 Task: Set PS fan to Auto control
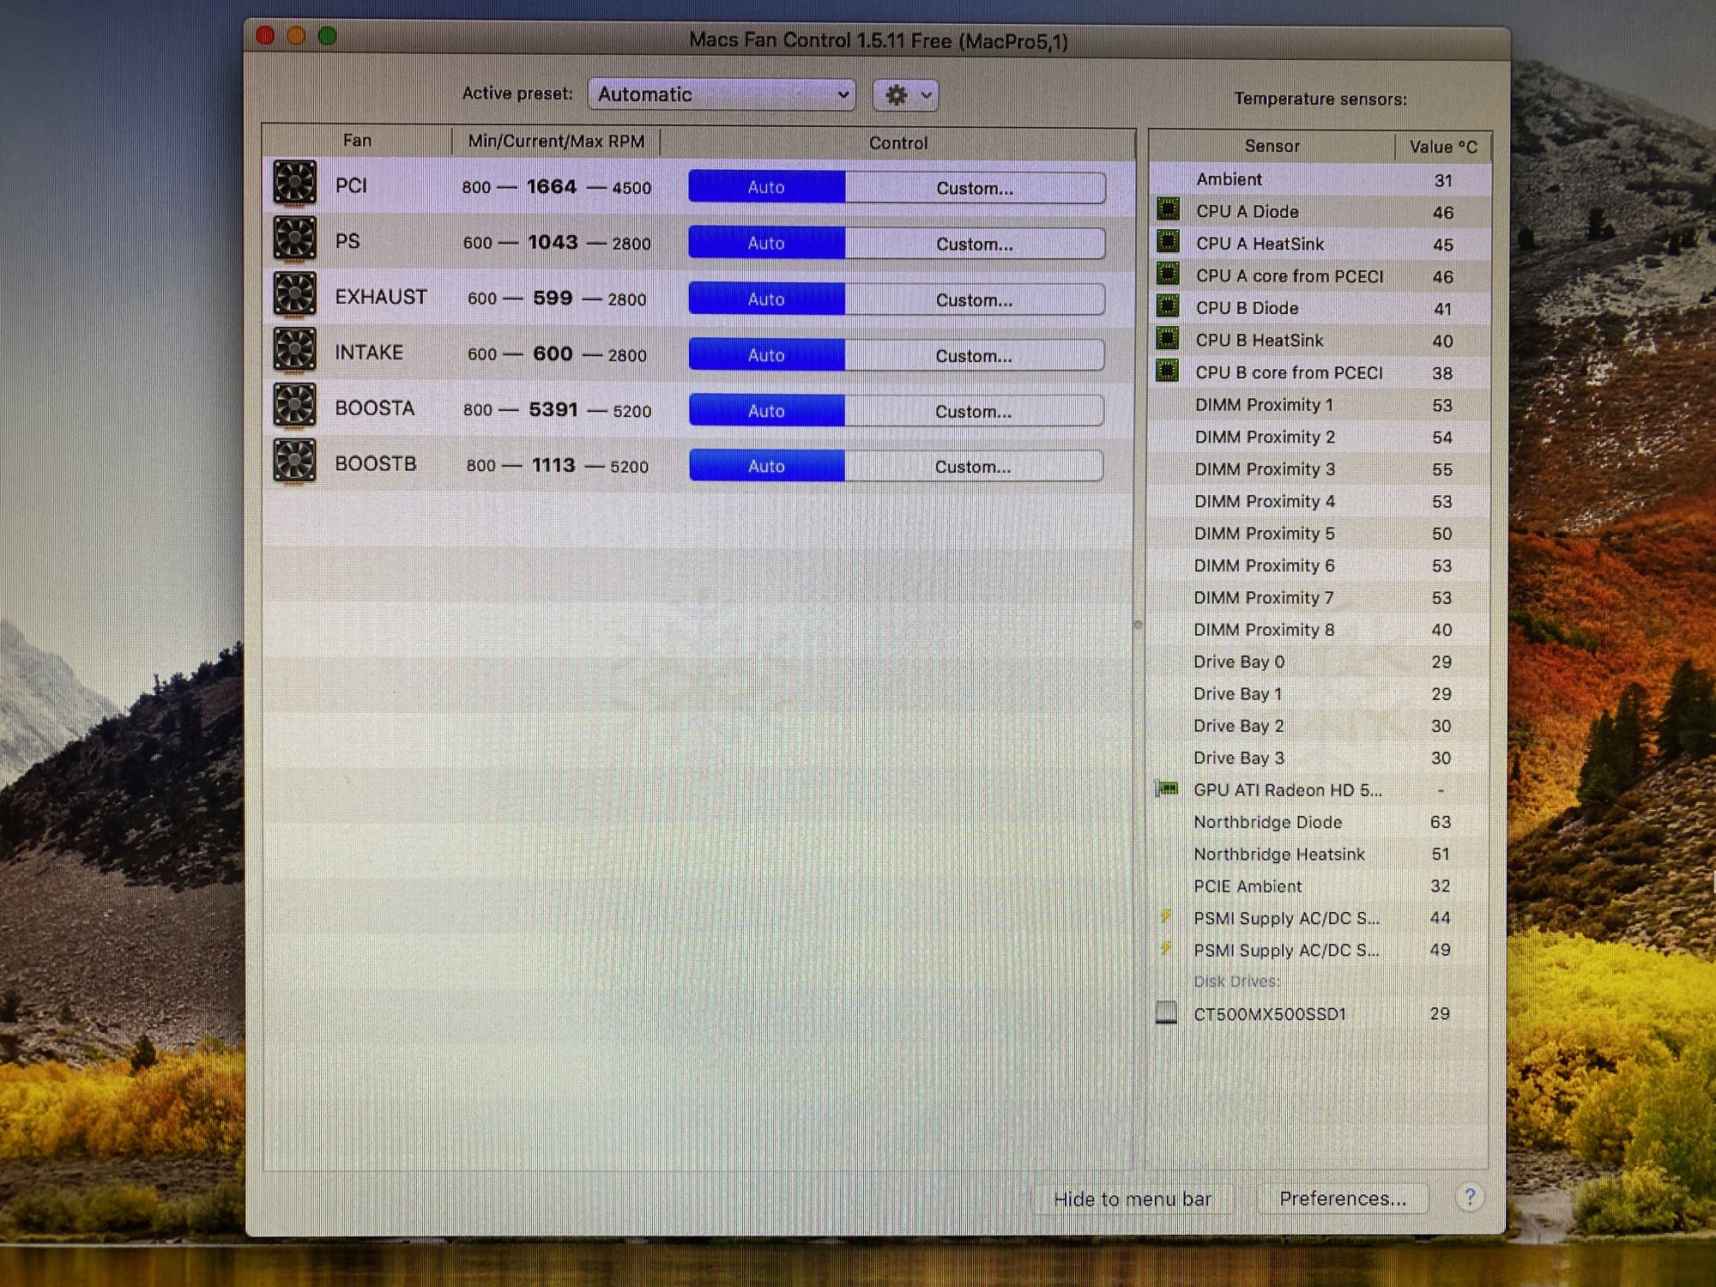point(766,243)
